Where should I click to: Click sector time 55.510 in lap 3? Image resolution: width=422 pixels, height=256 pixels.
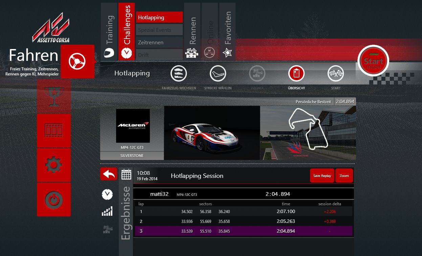point(205,231)
